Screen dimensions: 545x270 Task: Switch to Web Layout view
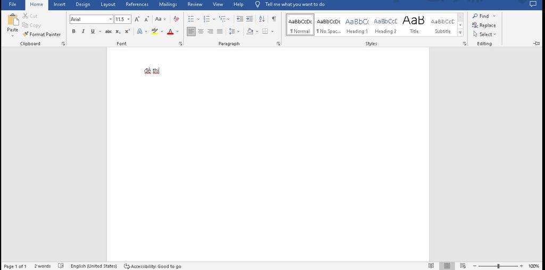[463, 266]
